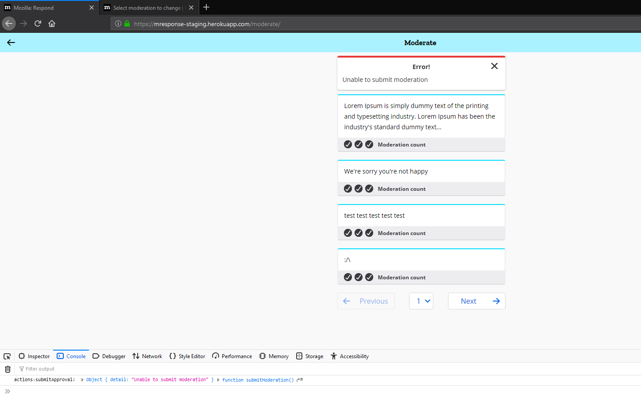Reload the current page
Screen dimensions: 641x394
[x=38, y=23]
